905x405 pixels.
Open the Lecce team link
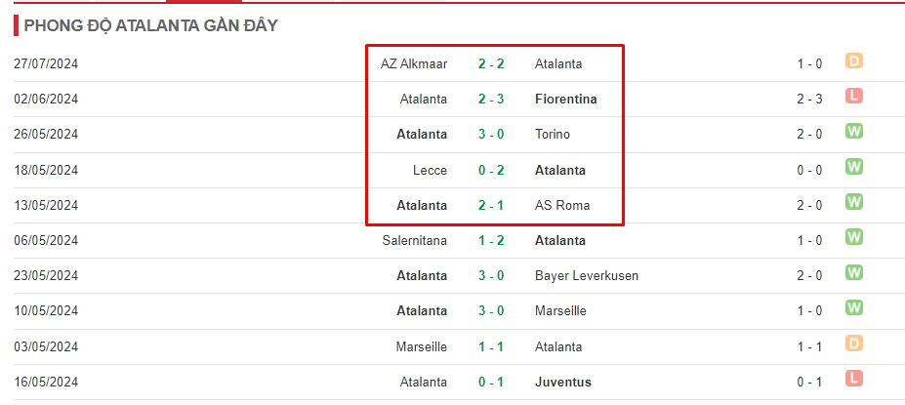pos(430,170)
